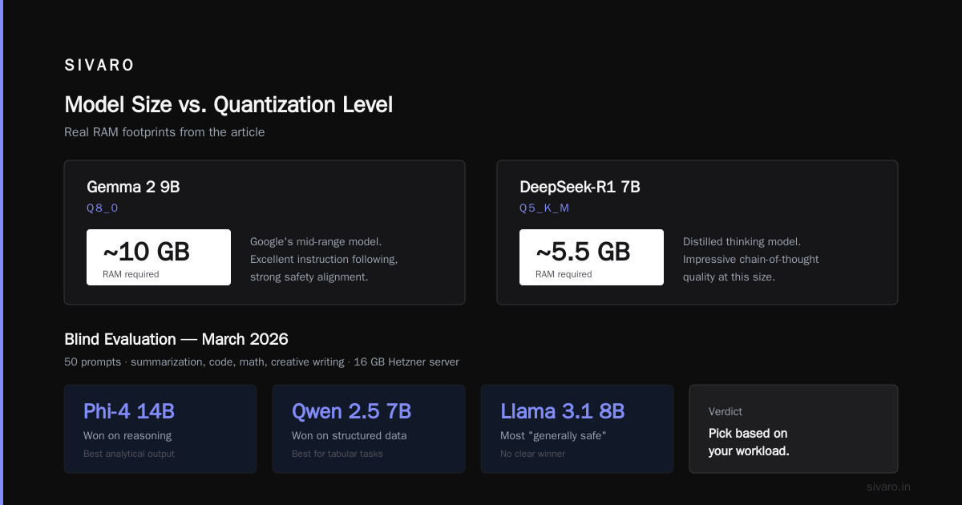Screen dimensions: 962x505
Task: Select the Qwen 2.5 7B model name
Action: pyautogui.click(x=351, y=411)
